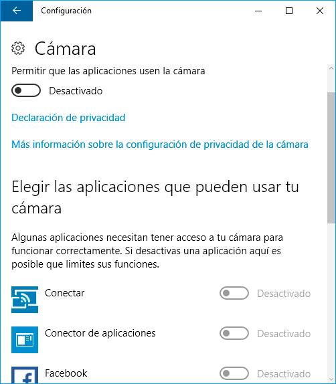Click the scrollbar up arrow
The image size is (336, 384).
pos(331,68)
